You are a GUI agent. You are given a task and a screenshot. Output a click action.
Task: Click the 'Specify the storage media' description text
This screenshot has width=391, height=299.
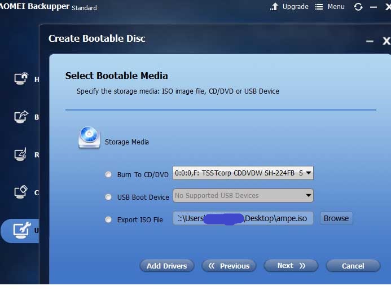(178, 91)
